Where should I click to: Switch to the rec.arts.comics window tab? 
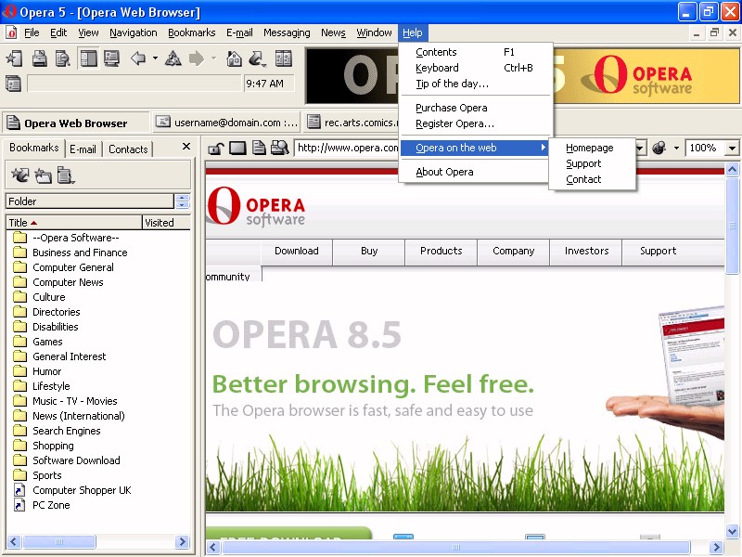tap(352, 123)
